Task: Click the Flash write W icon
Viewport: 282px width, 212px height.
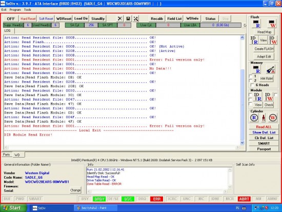Action: click(x=272, y=24)
